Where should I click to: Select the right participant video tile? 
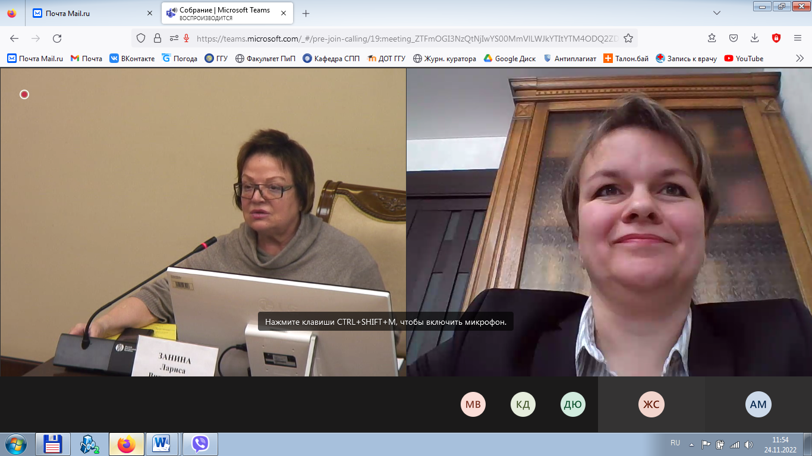click(x=609, y=222)
